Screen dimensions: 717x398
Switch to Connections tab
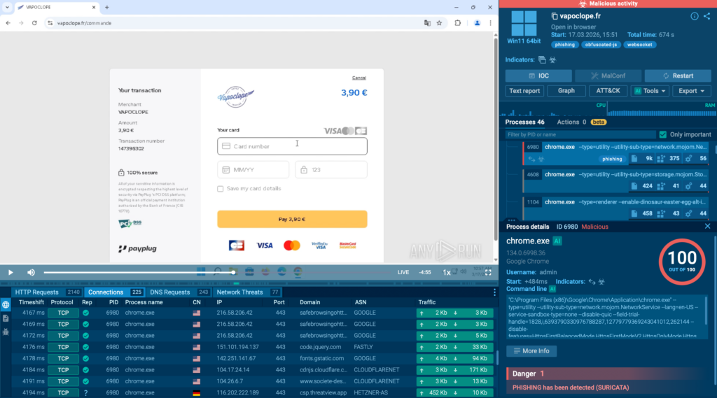(x=115, y=292)
